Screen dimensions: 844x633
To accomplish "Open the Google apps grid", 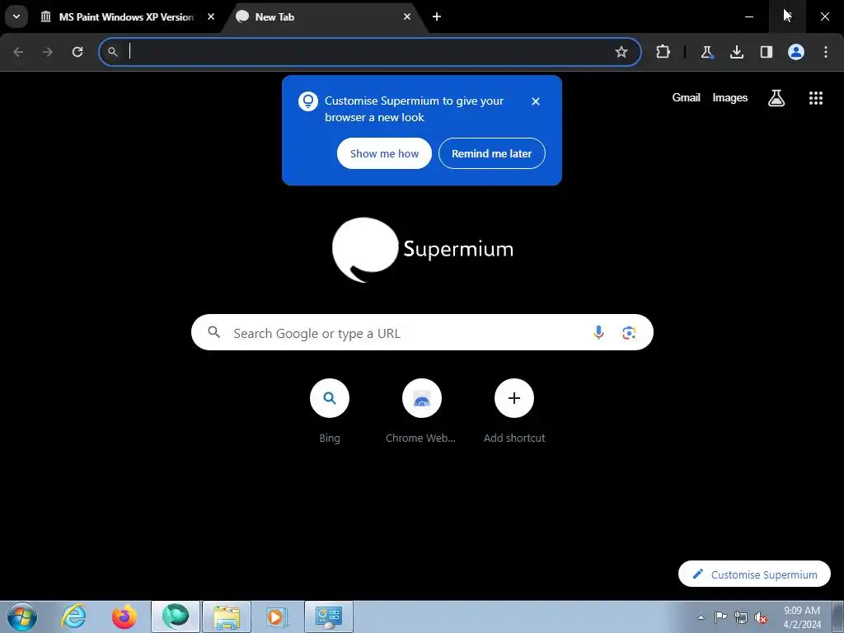I will 816,98.
